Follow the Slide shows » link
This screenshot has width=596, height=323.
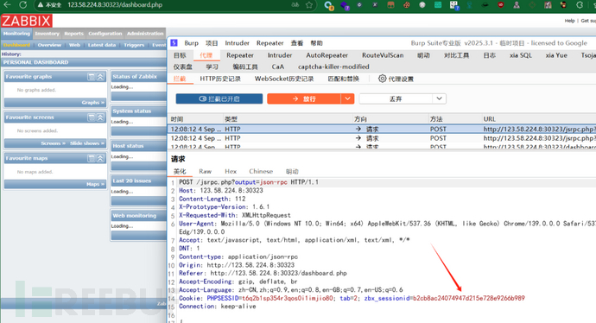pyautogui.click(x=87, y=143)
